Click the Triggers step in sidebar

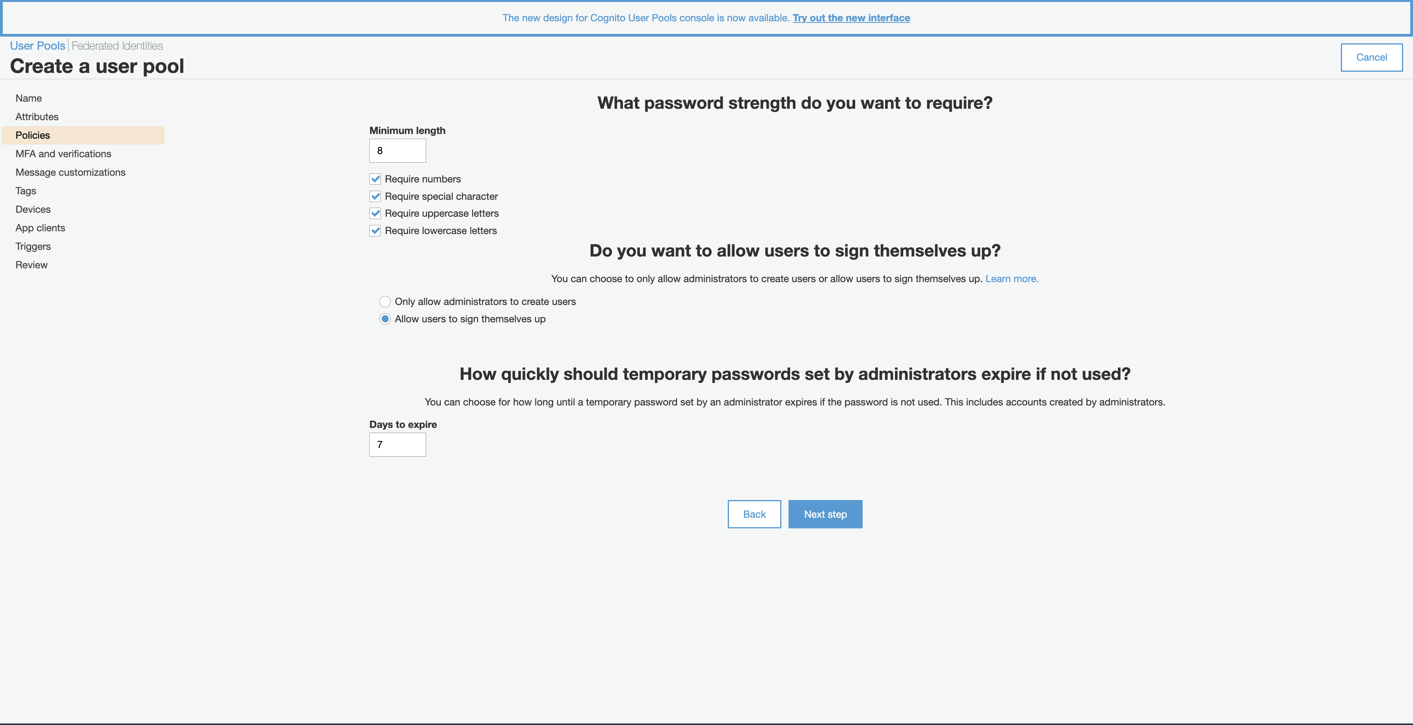(x=32, y=246)
